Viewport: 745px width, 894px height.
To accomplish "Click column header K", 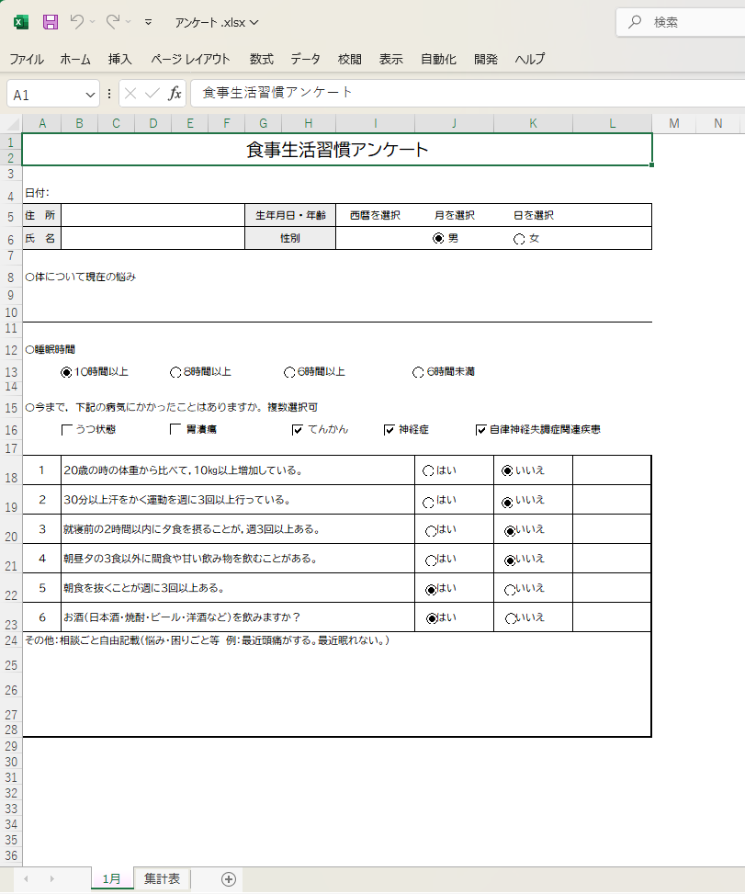I will tap(533, 124).
